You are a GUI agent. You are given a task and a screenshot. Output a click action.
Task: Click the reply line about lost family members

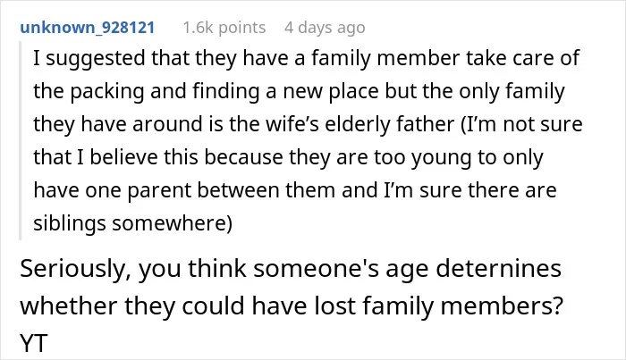click(292, 306)
